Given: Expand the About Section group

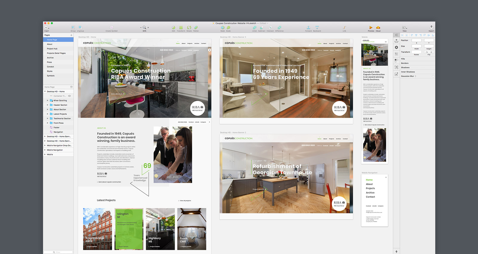Looking at the screenshot, I should 48,110.
